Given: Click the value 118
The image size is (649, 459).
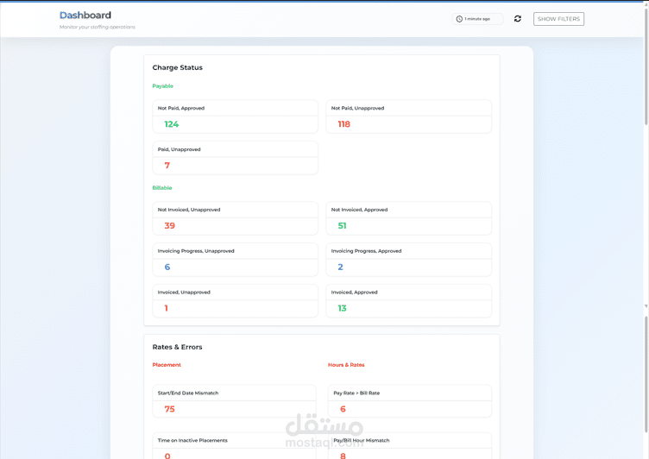Looking at the screenshot, I should click(x=344, y=124).
